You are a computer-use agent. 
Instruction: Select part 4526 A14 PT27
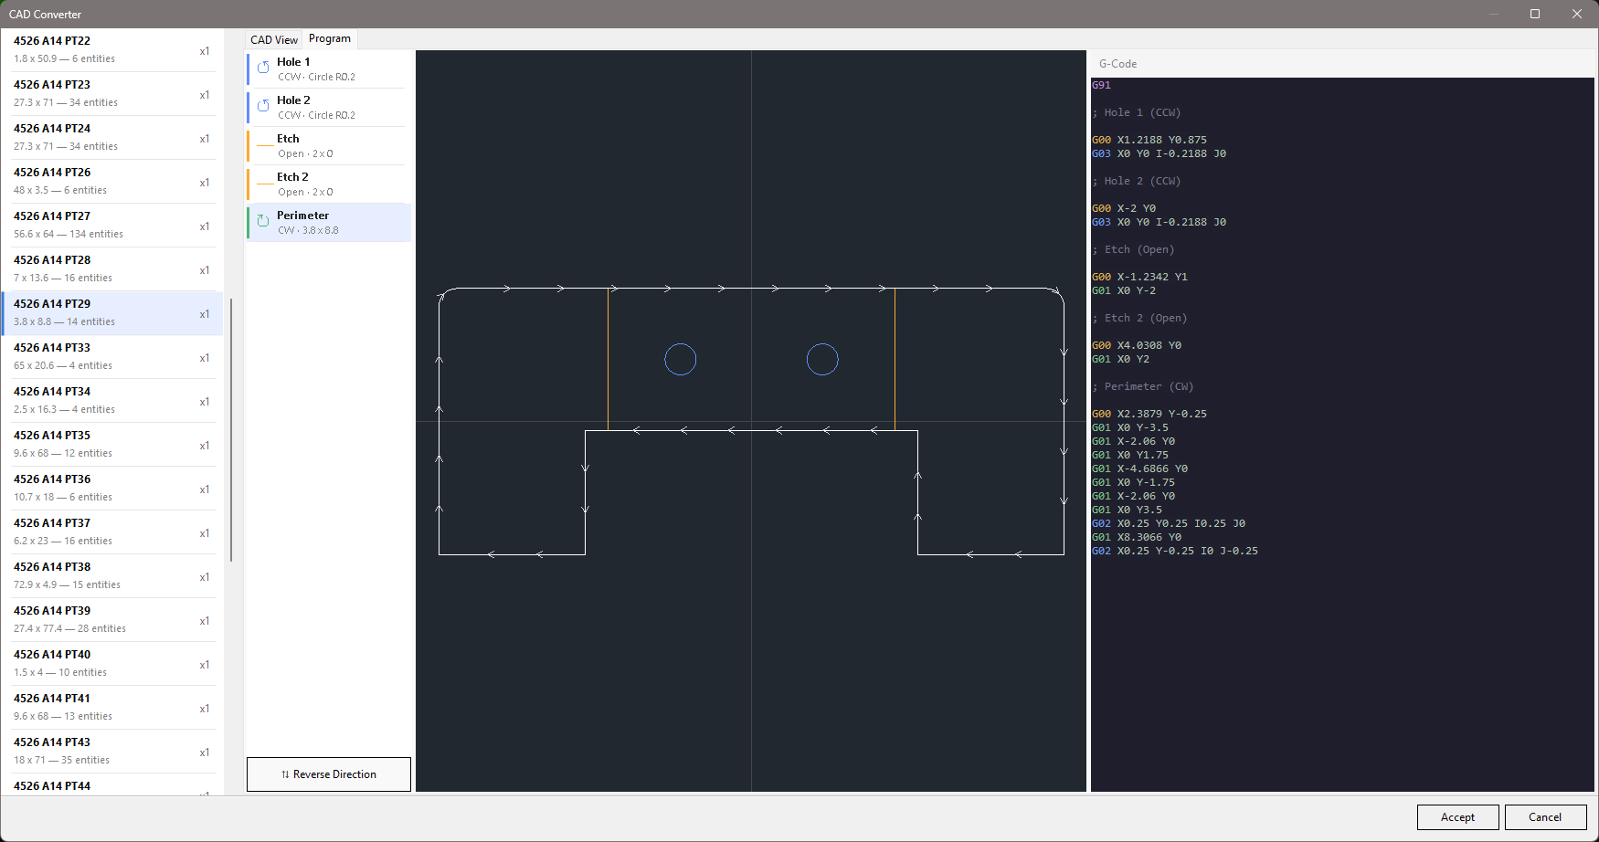[110, 225]
